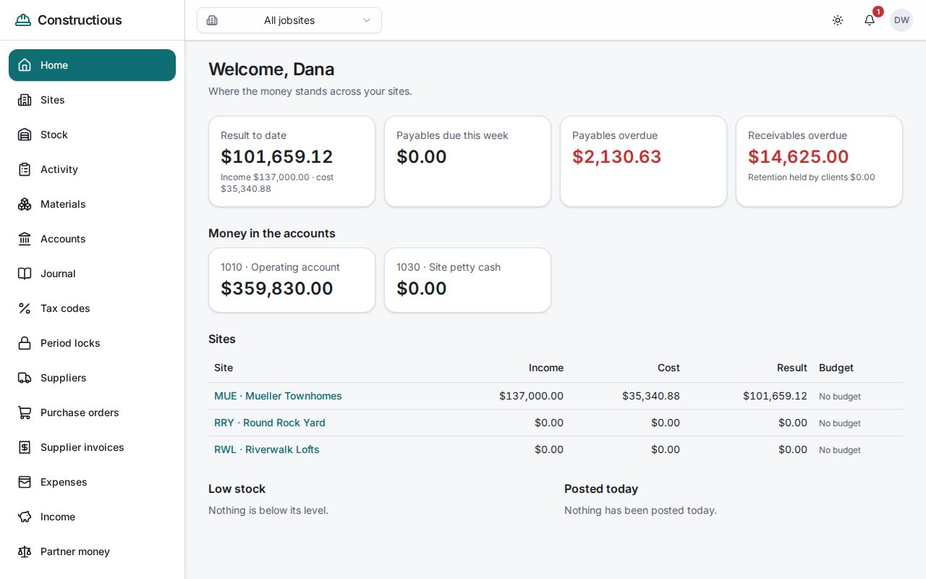926x579 pixels.
Task: Click the Result to date card
Action: (292, 161)
